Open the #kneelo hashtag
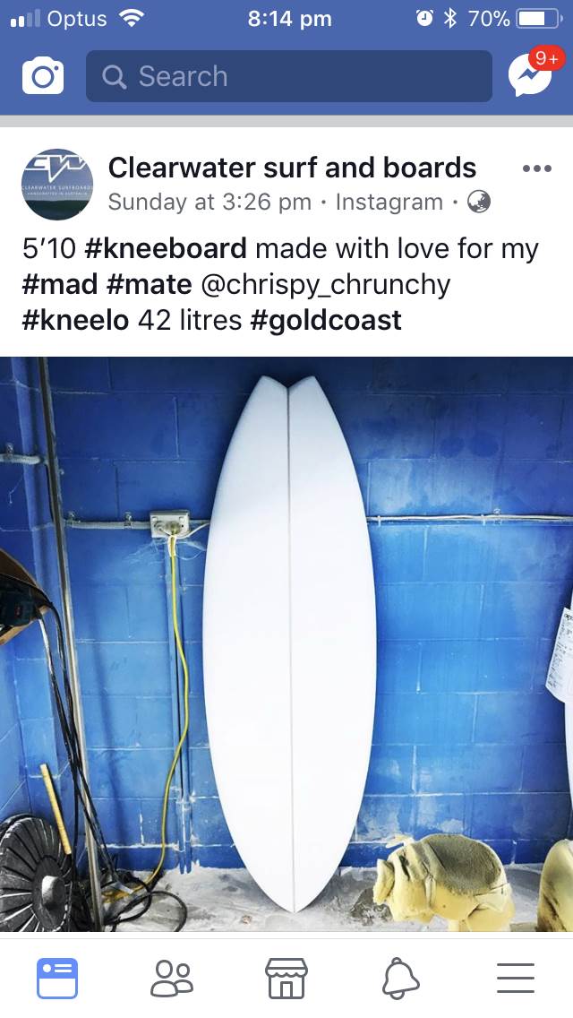 click(x=75, y=320)
